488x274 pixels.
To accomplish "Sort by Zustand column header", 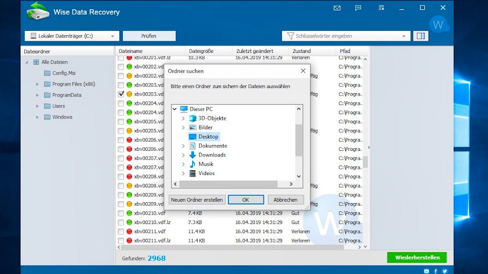I will (x=312, y=51).
